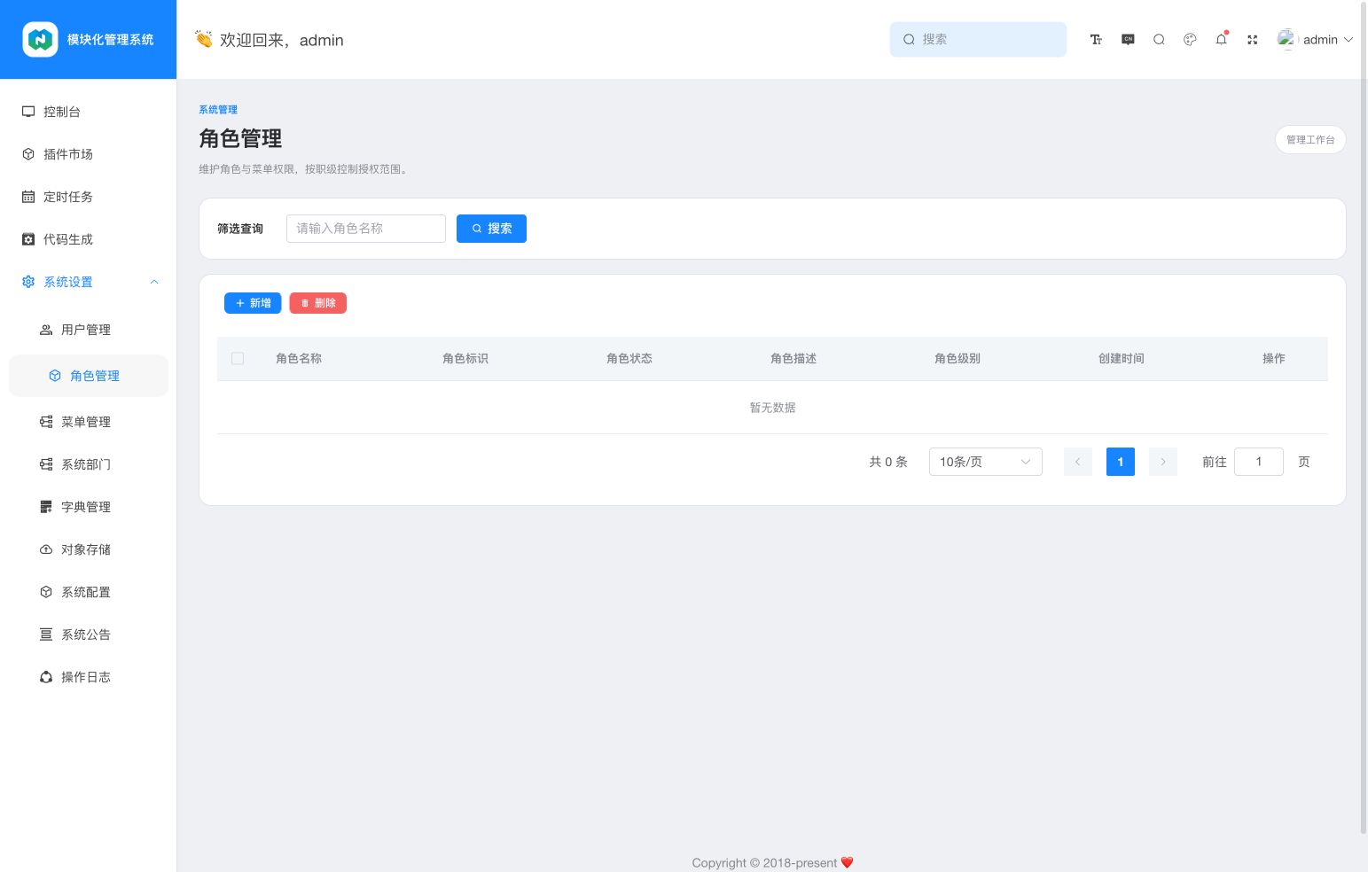This screenshot has height=872, width=1368.
Task: Focus the 请输入角色名称 input field
Action: click(366, 229)
